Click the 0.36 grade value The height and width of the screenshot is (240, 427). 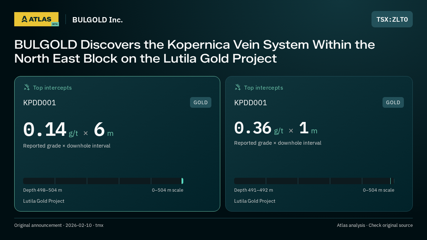pos(253,128)
